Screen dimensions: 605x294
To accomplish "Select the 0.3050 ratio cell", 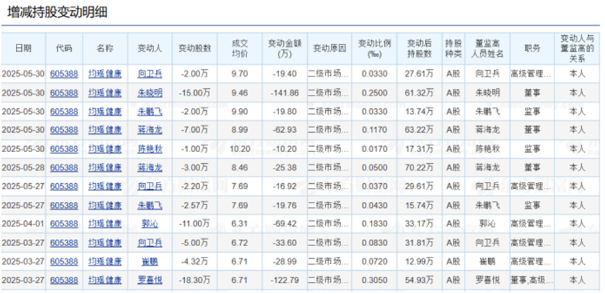I will [374, 280].
